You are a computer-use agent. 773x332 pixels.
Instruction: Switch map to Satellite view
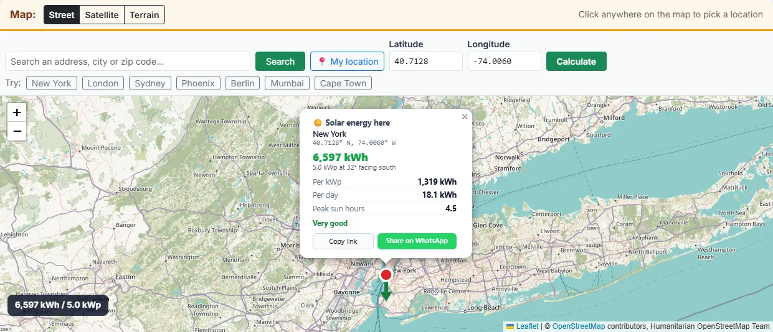pos(102,15)
